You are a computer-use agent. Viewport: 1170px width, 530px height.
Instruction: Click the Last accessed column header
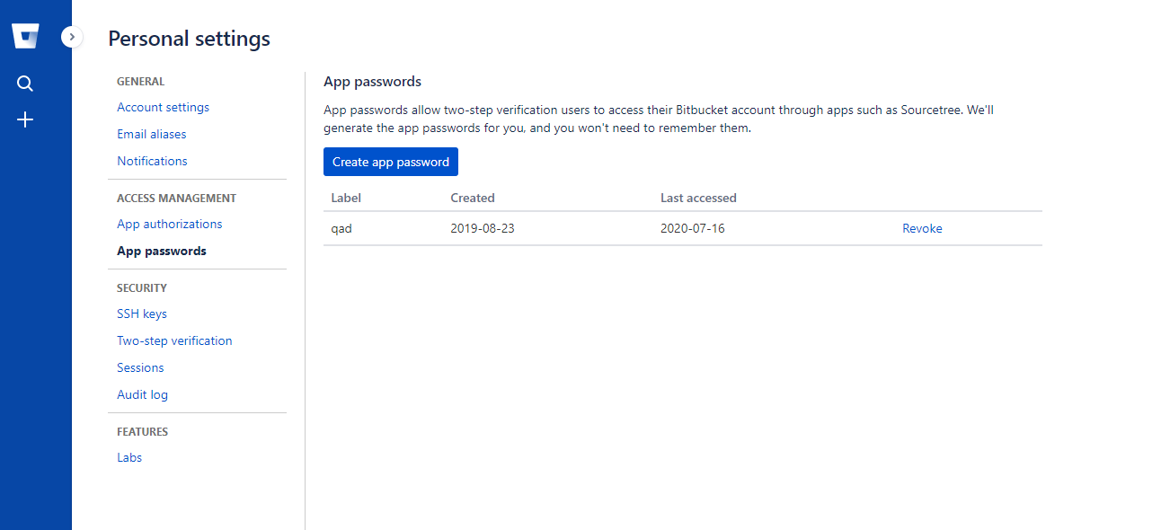coord(698,198)
